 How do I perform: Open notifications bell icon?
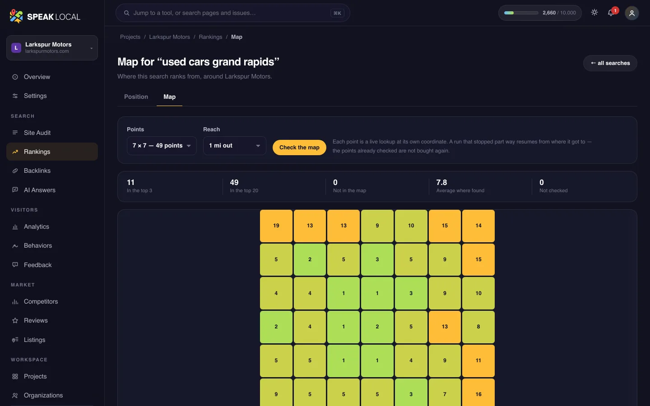point(611,13)
